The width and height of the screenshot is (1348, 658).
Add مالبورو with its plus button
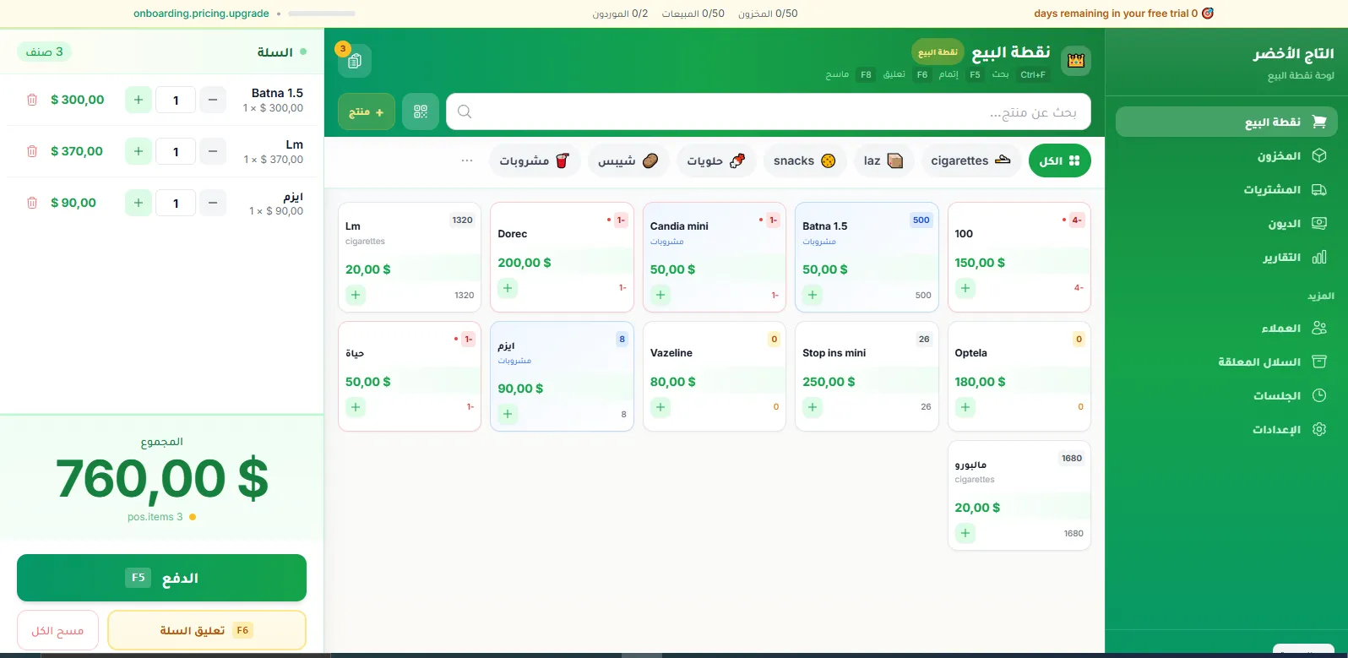965,533
